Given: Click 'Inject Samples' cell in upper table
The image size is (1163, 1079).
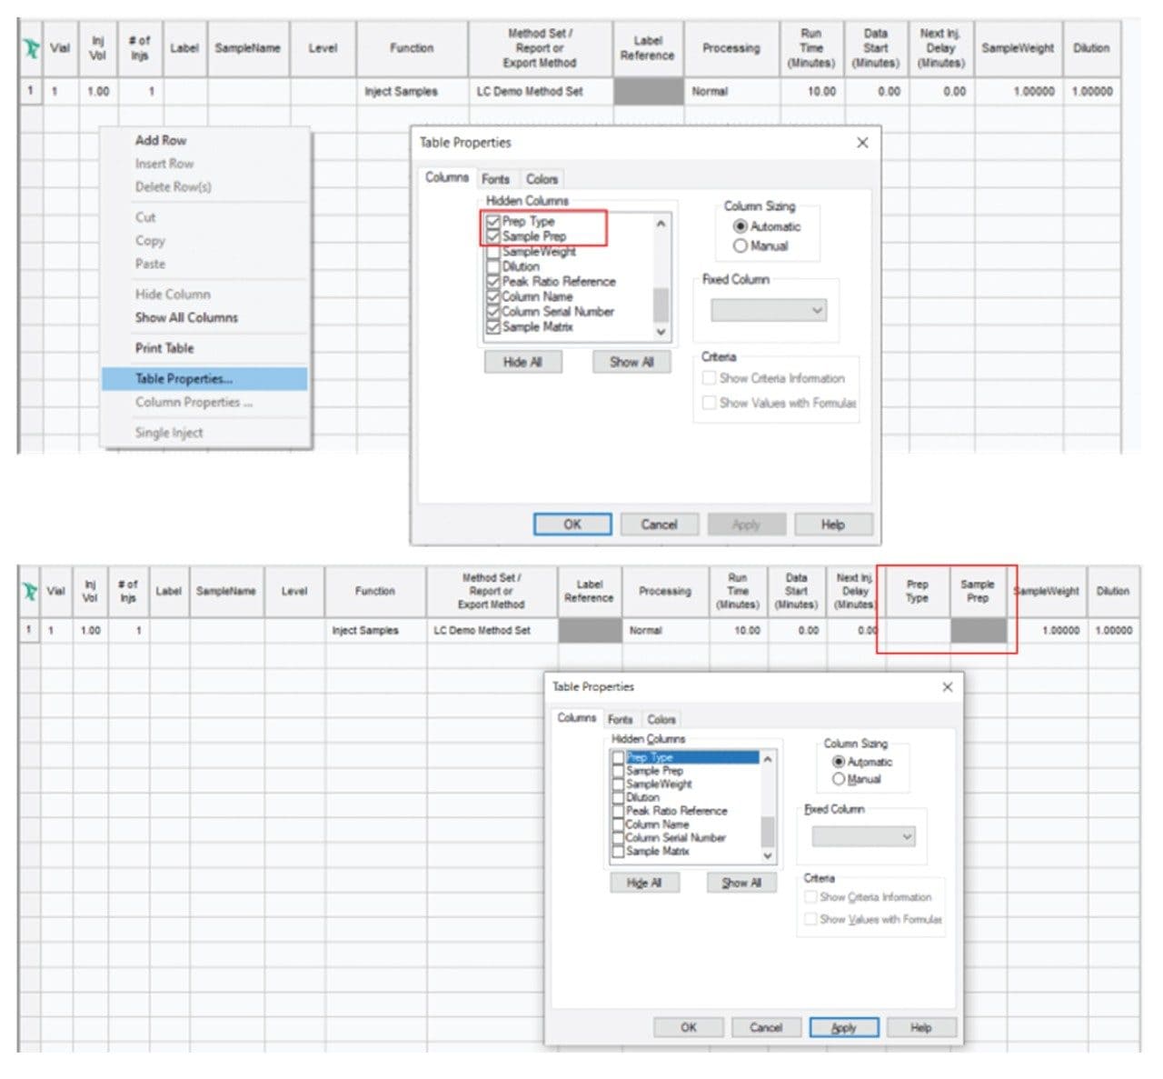Looking at the screenshot, I should pyautogui.click(x=412, y=91).
